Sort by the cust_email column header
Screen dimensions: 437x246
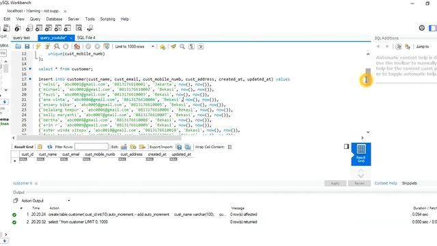[71, 154]
